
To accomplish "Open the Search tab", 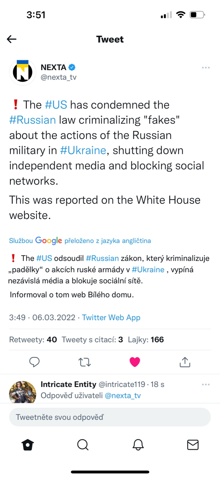I will [83, 445].
